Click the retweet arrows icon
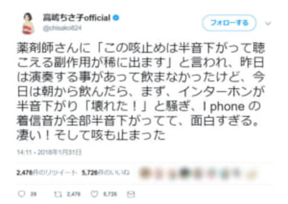 tap(58, 194)
